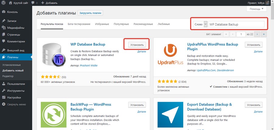The image size is (274, 130).
Task: Click the BackWPup green logo thumbnail
Action: [54, 115]
